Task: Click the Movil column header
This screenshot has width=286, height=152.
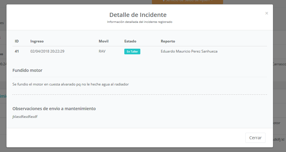Action: click(x=104, y=41)
